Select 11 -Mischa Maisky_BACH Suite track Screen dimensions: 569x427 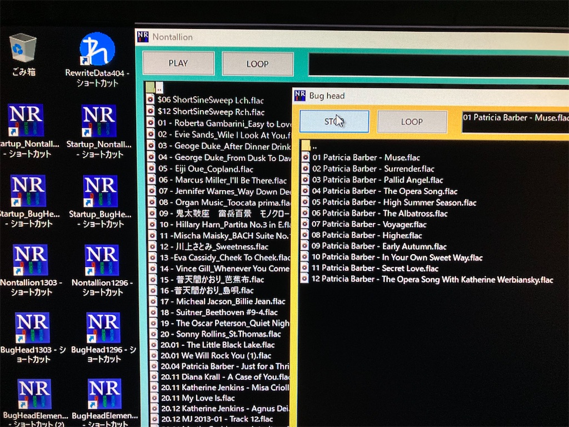coord(225,236)
